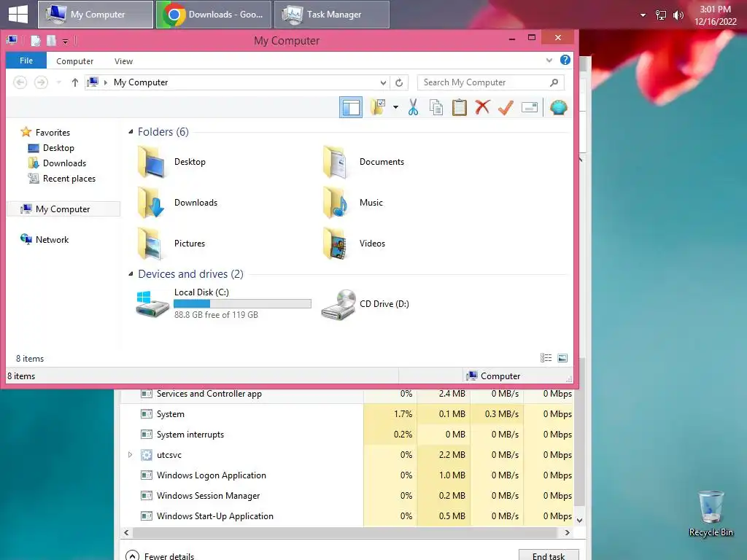
Task: Click the red X Delete icon
Action: tap(483, 107)
